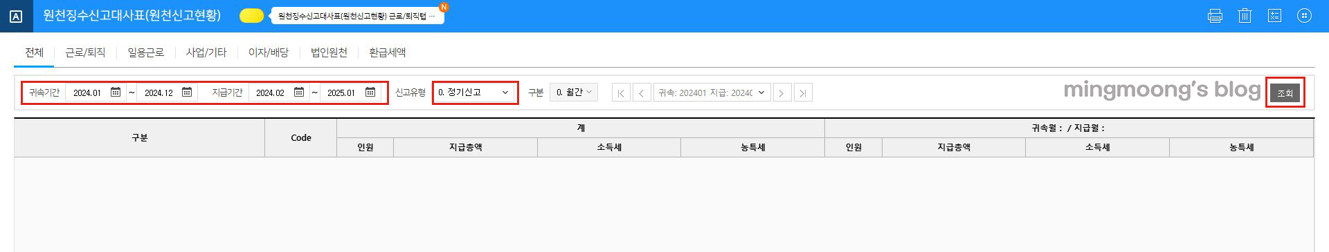This screenshot has width=1329, height=252.
Task: Click the '귀속월 : / 지급월 :' group header
Action: [x=1069, y=128]
